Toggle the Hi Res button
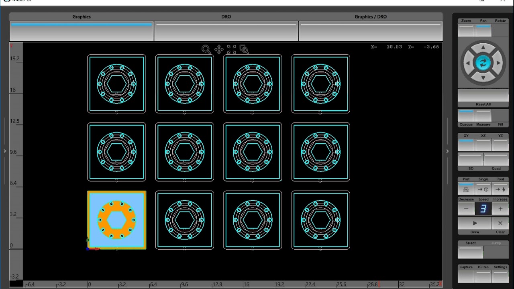The image size is (514, 289). 483,276
